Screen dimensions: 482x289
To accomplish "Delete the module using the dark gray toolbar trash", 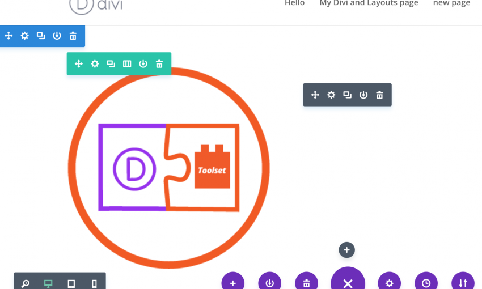I will (379, 95).
